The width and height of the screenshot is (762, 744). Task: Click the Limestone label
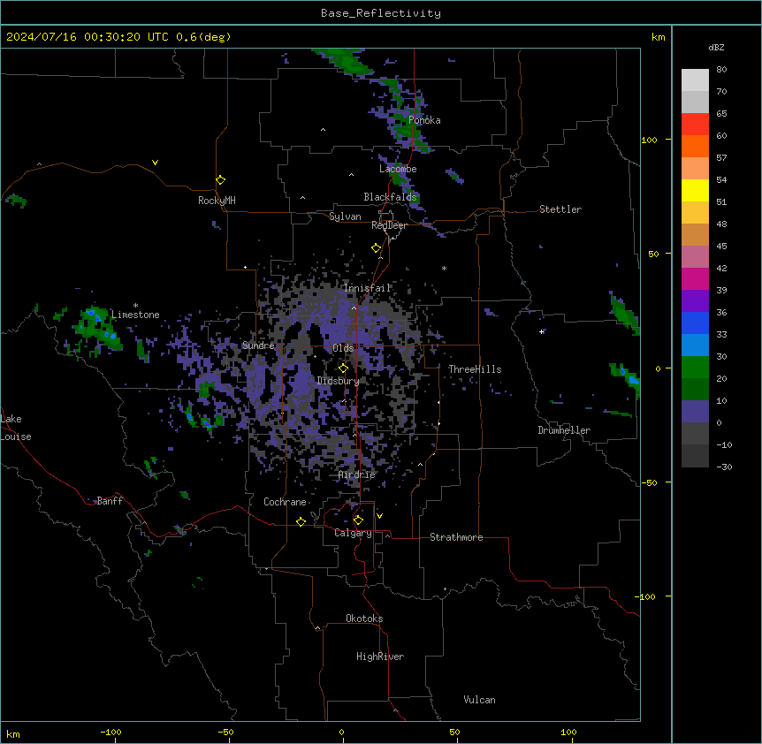(135, 315)
